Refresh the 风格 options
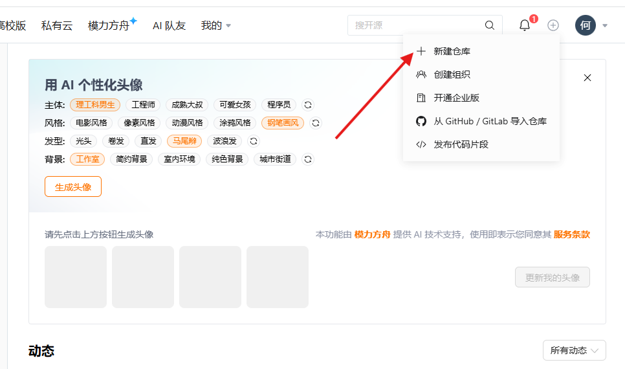Viewport: 625px width, 369px height. point(316,123)
